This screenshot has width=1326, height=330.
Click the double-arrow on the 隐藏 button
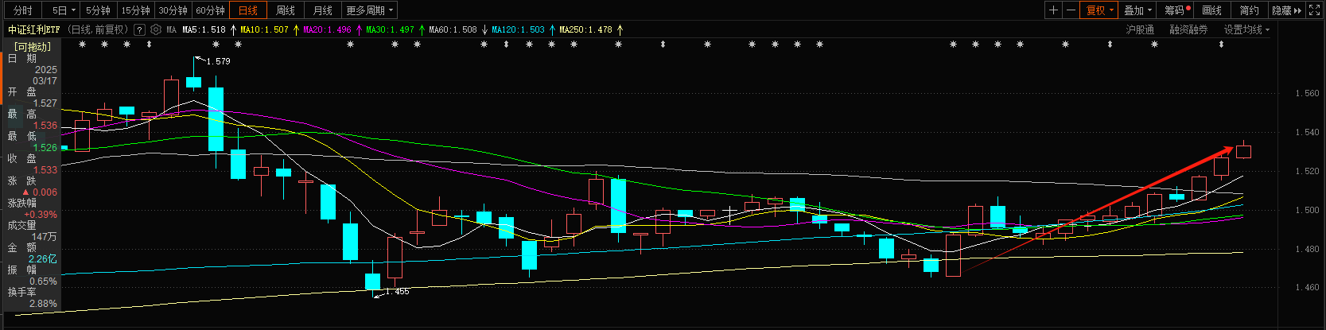click(x=1298, y=10)
